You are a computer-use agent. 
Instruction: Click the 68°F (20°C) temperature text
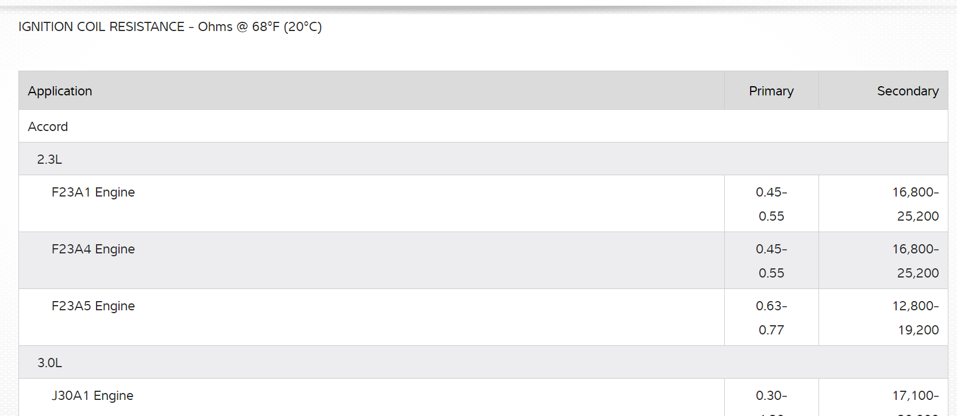287,27
